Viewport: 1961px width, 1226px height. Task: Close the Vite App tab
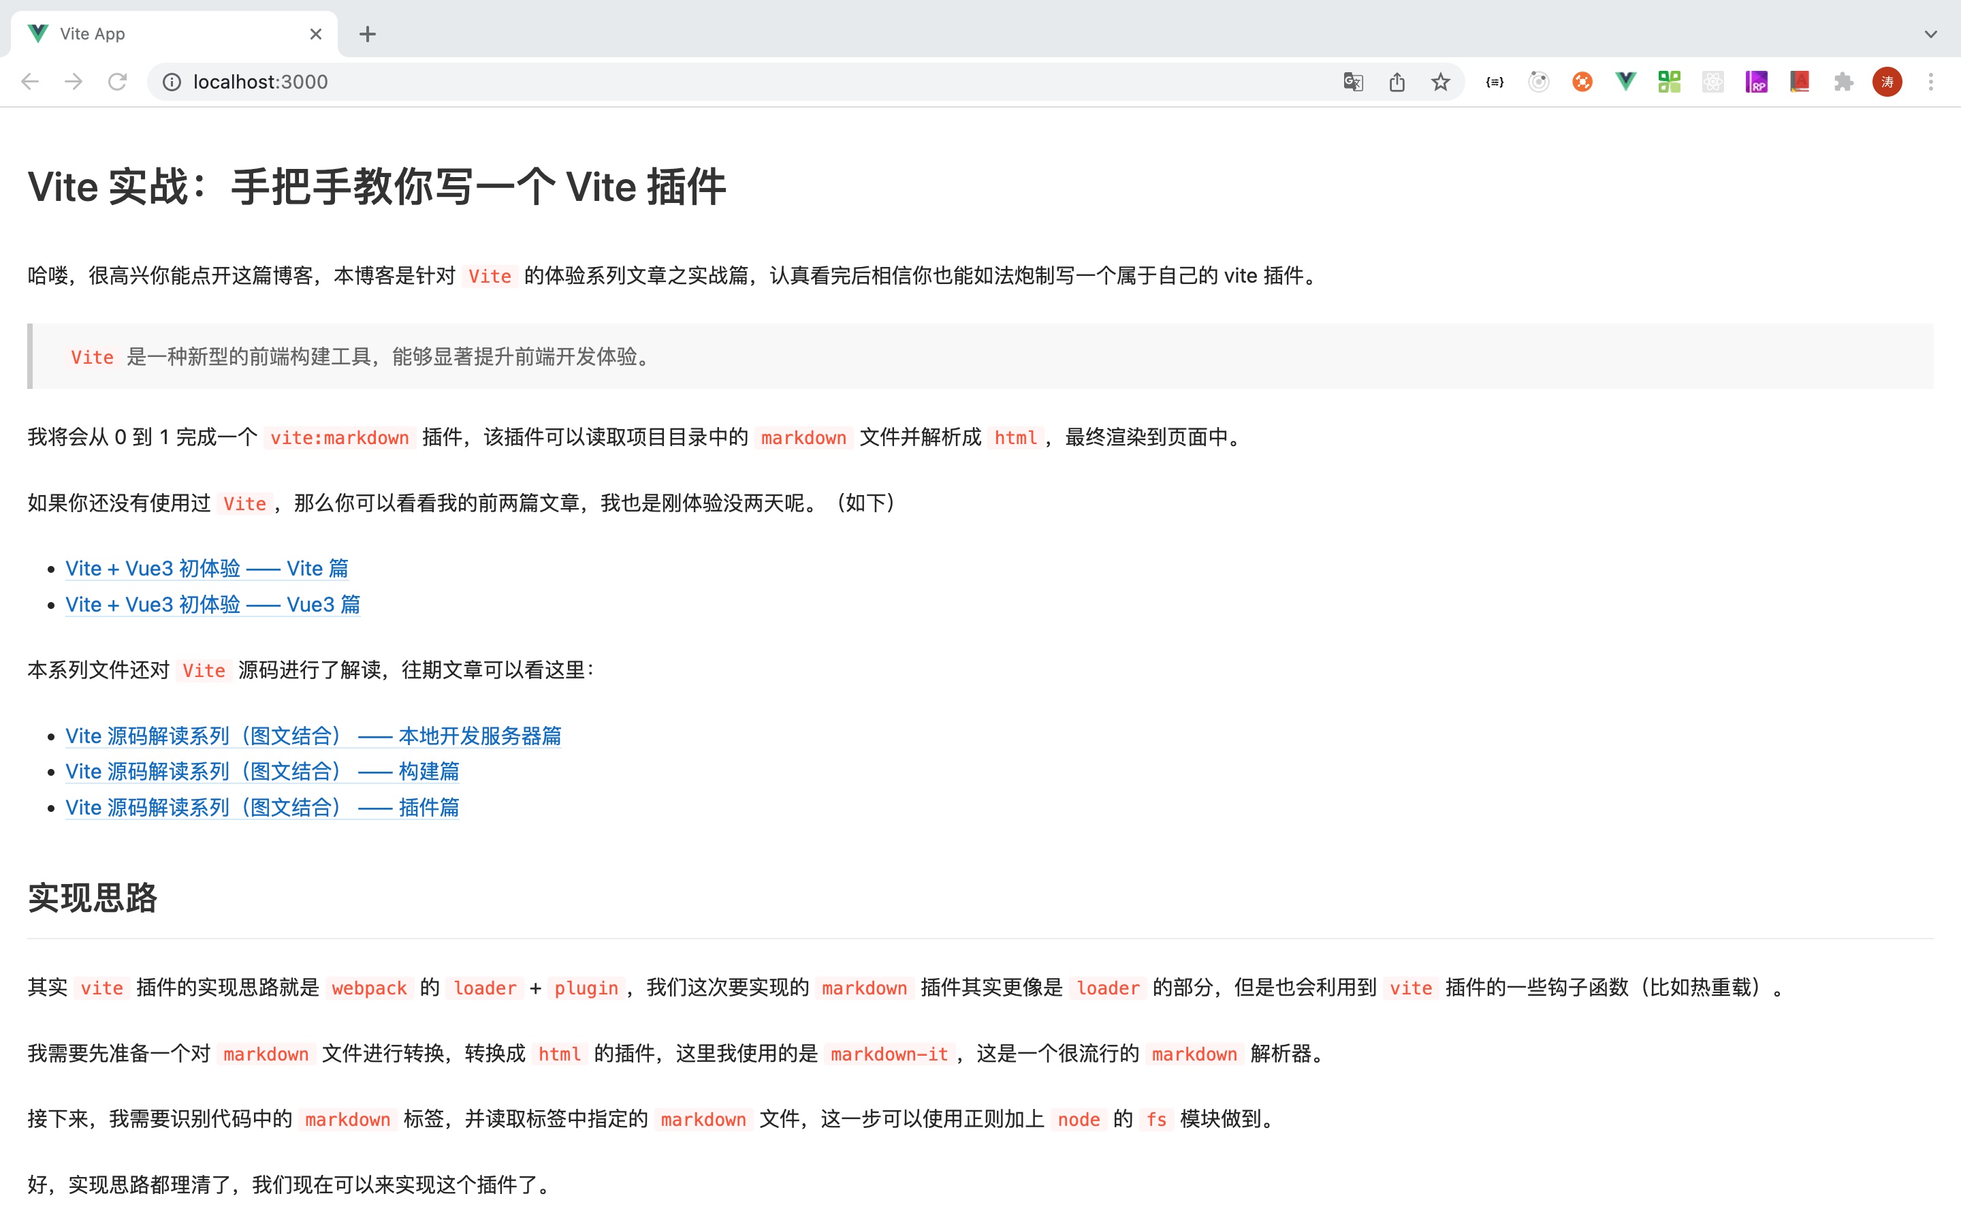(316, 34)
